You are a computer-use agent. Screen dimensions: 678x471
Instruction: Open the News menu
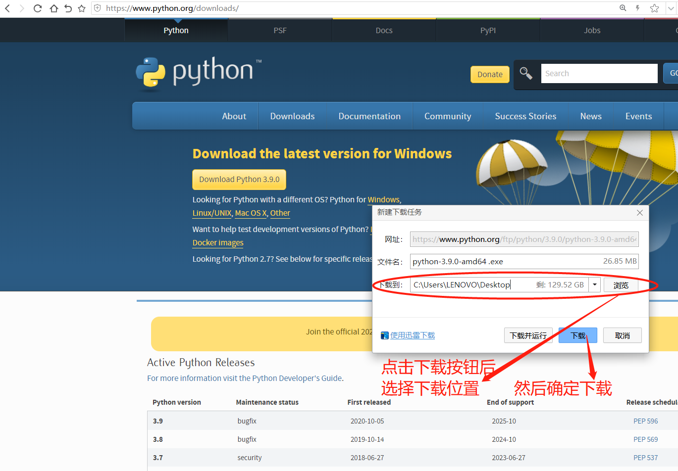click(591, 116)
